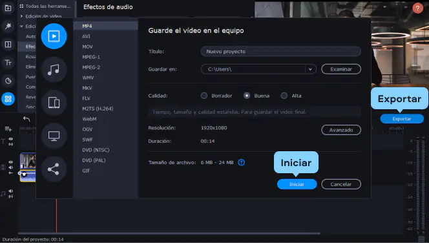Toggle the title track link icon
Viewport: 429px width, 243px height.
pos(11,144)
